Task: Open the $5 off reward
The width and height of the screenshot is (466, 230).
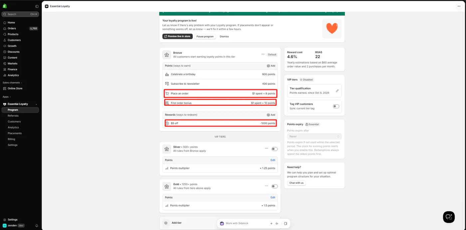Action: 220,123
